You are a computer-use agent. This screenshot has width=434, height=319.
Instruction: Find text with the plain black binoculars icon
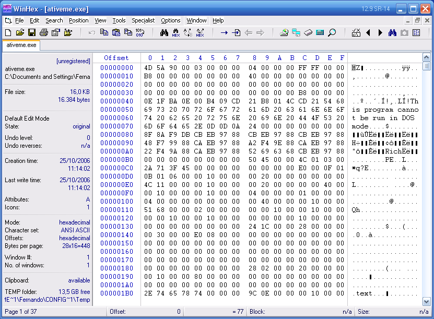[164, 33]
